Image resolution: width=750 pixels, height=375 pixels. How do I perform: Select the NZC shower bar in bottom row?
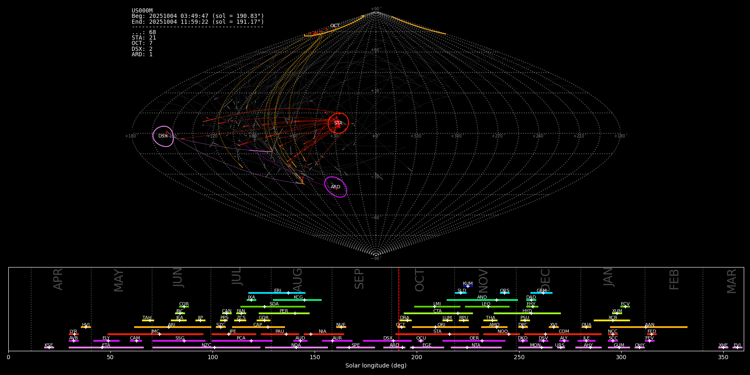pyautogui.click(x=206, y=347)
